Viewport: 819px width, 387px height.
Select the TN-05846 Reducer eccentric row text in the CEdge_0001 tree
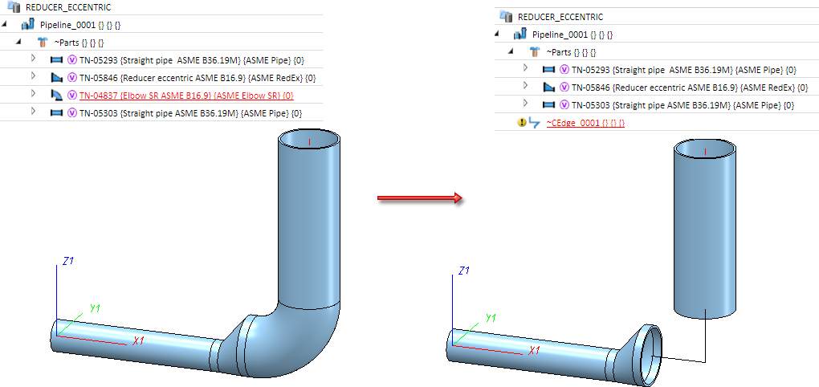[x=690, y=88]
